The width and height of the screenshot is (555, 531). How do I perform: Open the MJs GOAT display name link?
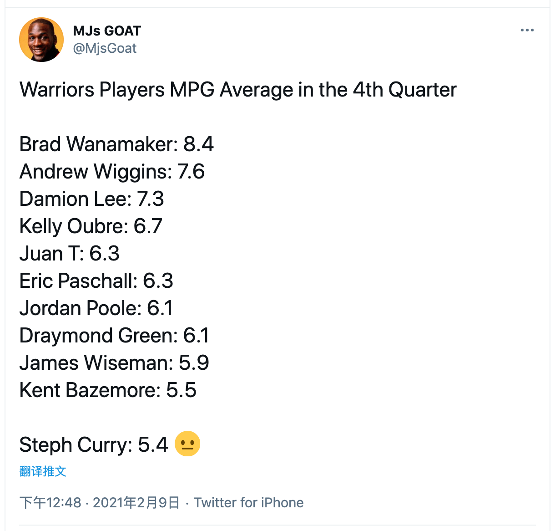coord(107,31)
